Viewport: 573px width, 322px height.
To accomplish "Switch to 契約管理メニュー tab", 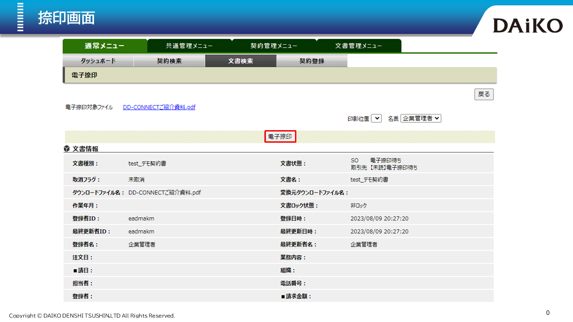I will coord(274,46).
